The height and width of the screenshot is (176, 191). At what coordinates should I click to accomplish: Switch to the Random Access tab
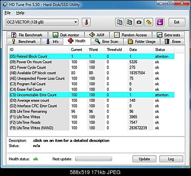click(131, 35)
